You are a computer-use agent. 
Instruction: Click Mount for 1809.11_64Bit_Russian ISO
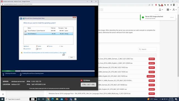coord(152,81)
